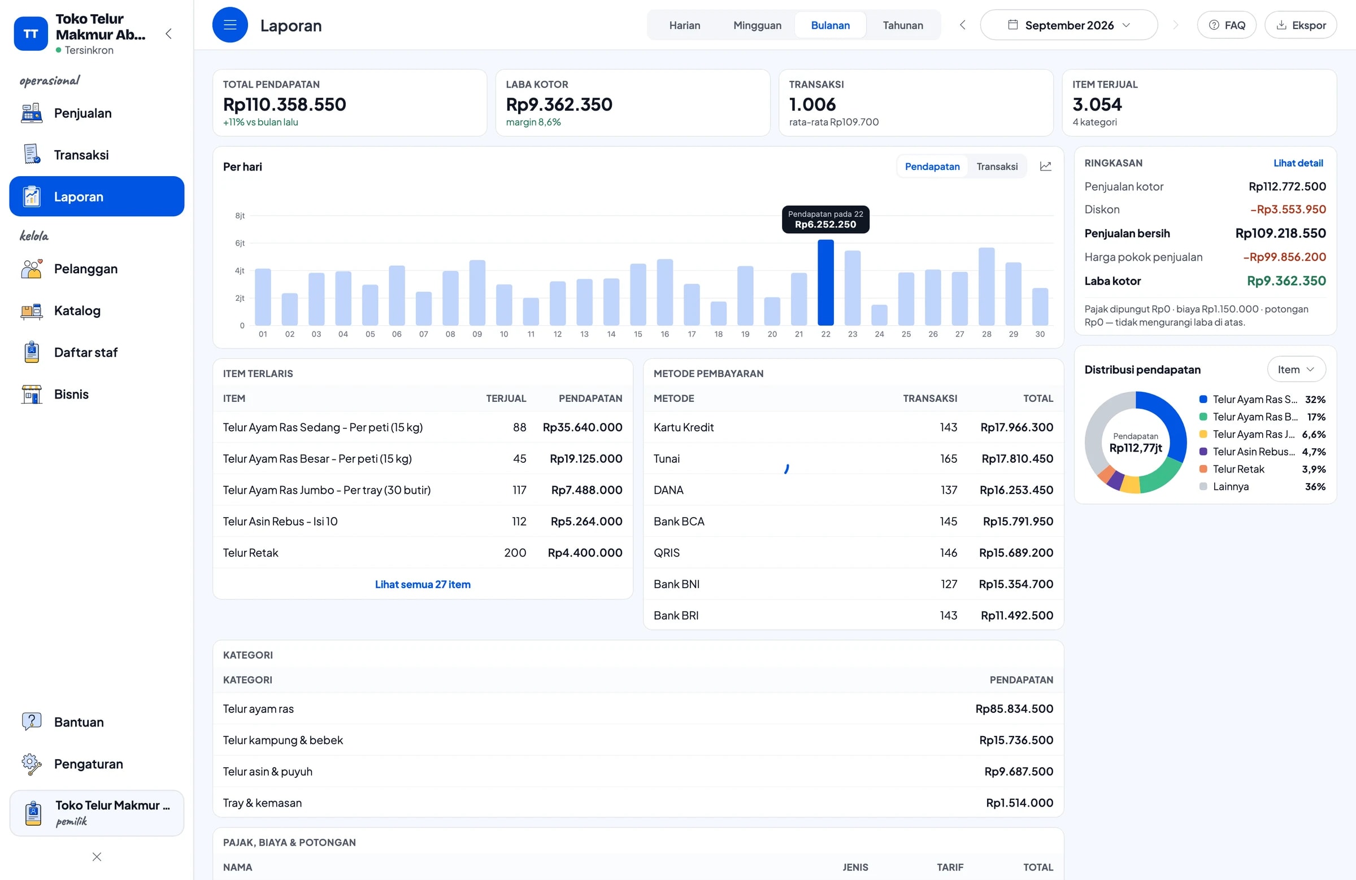
Task: Click the orange Telur Retak legend swatch
Action: click(1203, 469)
